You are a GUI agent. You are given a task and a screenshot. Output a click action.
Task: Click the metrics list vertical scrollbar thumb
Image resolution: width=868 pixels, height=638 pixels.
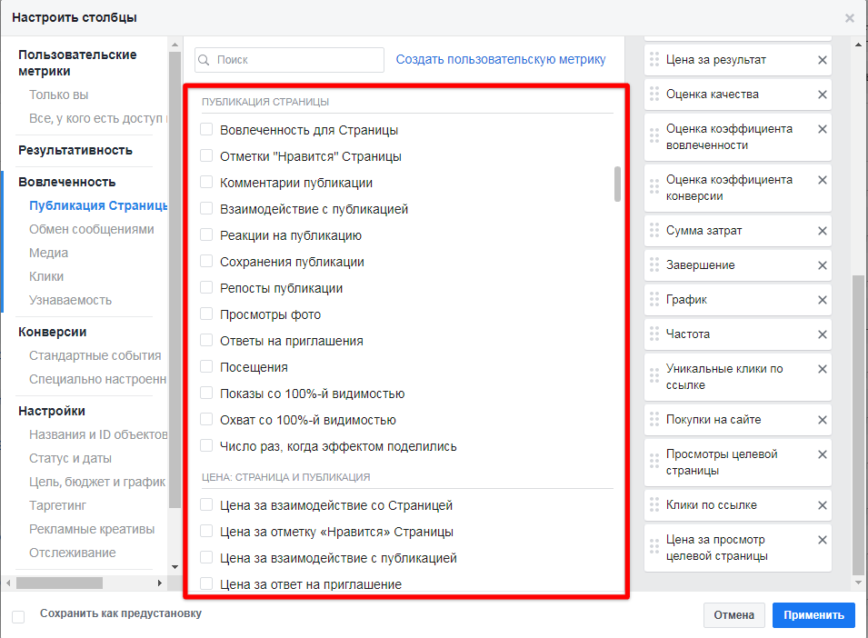coord(618,184)
